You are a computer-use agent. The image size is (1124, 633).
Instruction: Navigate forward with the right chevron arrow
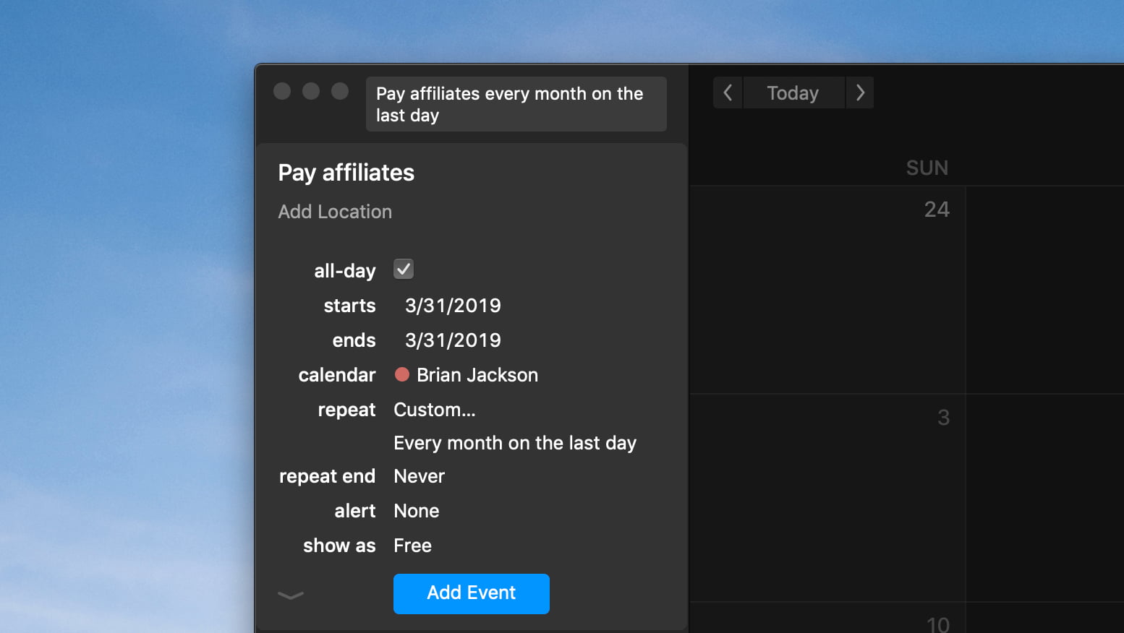coord(860,92)
